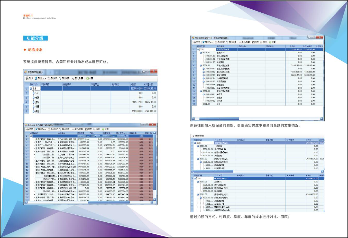Click 展开/折叠 in bottom-left 动态成本 window
This screenshot has height=238, width=348.
point(77,129)
